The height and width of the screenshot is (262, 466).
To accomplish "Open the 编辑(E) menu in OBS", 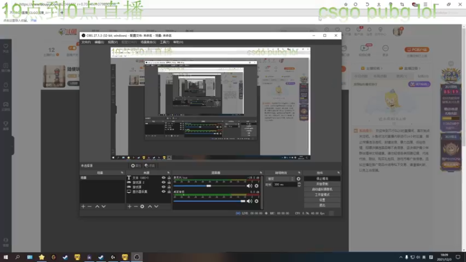I will pos(99,42).
